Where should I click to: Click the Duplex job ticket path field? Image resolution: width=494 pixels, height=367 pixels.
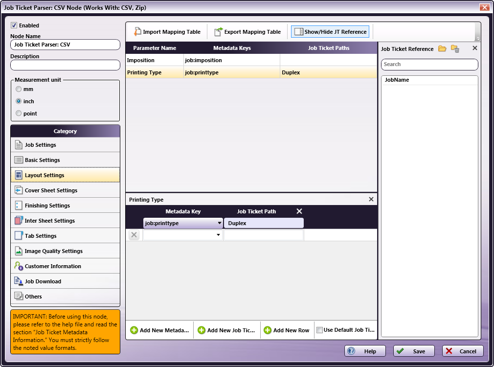pyautogui.click(x=264, y=223)
